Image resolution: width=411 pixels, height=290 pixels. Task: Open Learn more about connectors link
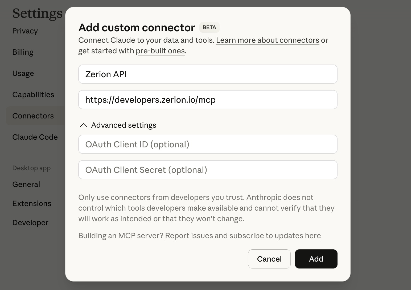pyautogui.click(x=268, y=40)
